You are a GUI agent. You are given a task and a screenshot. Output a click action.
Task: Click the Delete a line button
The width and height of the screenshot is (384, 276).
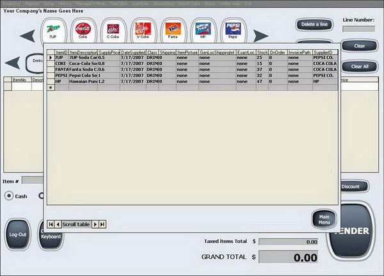click(314, 24)
